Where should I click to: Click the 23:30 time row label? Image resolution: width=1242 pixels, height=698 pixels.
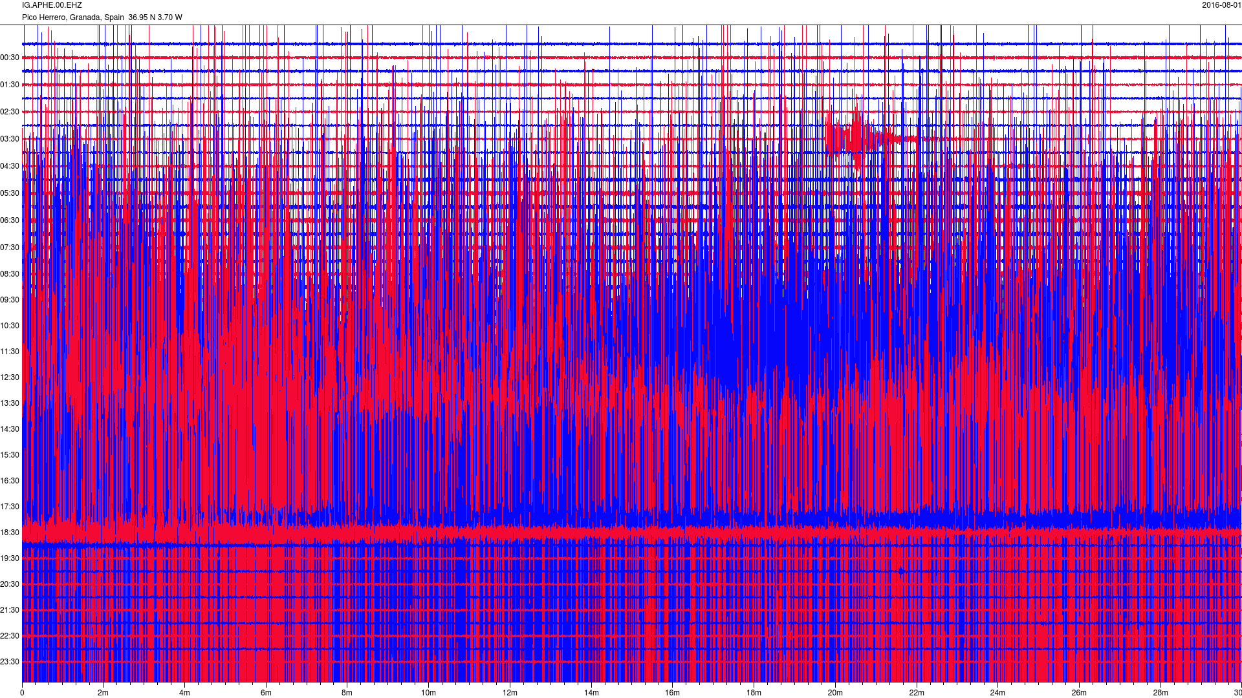point(10,662)
